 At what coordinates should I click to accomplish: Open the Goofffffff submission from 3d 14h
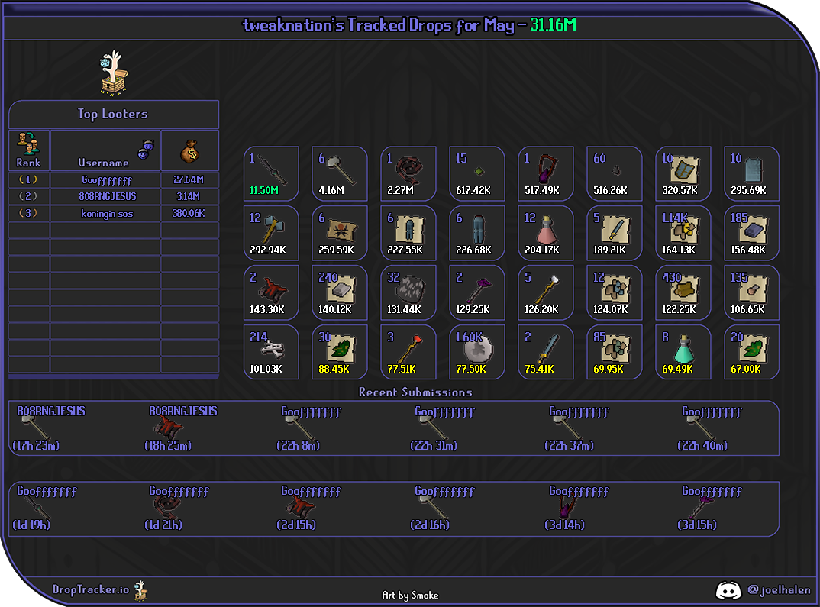pyautogui.click(x=577, y=508)
